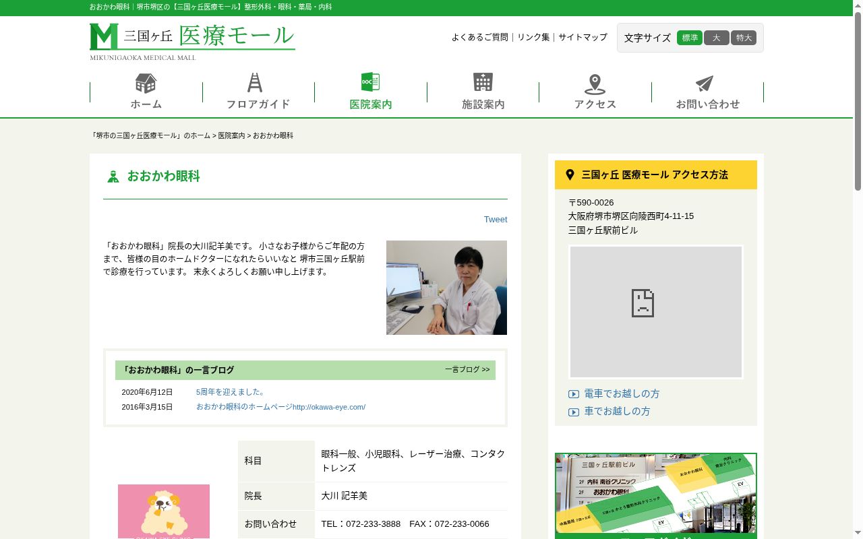The width and height of the screenshot is (863, 539).
Task: Open blog post about okawa-eye.com homepage
Action: 280,407
